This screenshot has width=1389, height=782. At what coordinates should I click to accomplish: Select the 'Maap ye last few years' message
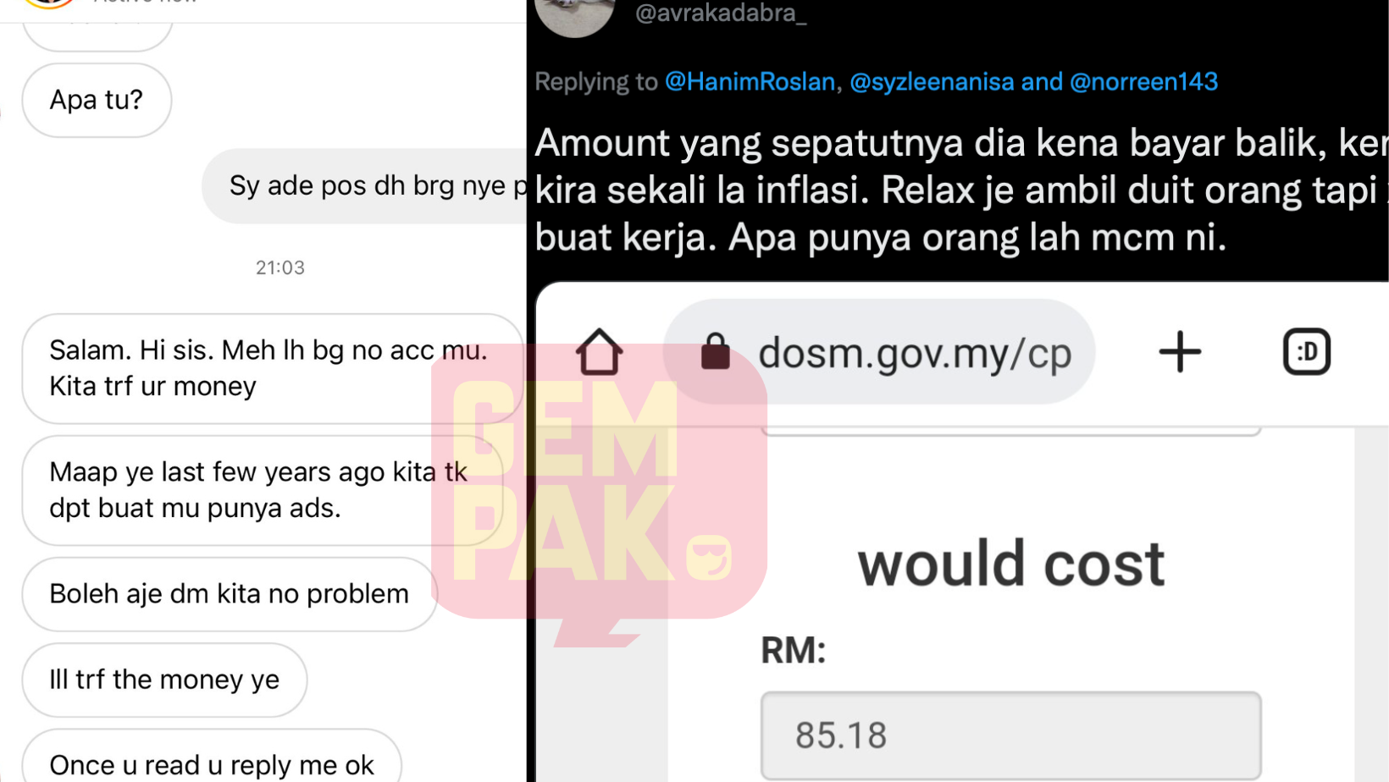point(262,490)
